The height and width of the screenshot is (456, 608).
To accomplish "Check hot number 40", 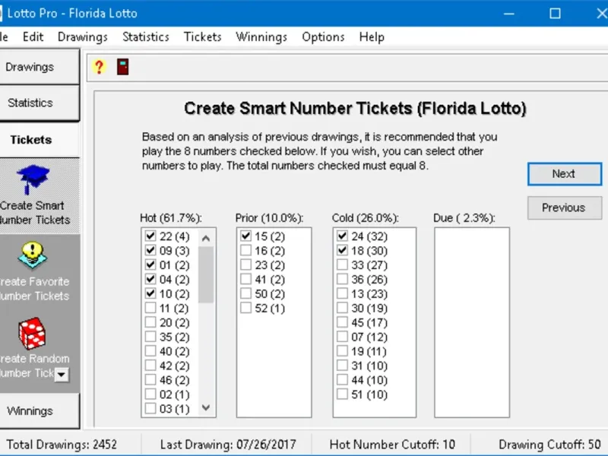I will (x=150, y=351).
